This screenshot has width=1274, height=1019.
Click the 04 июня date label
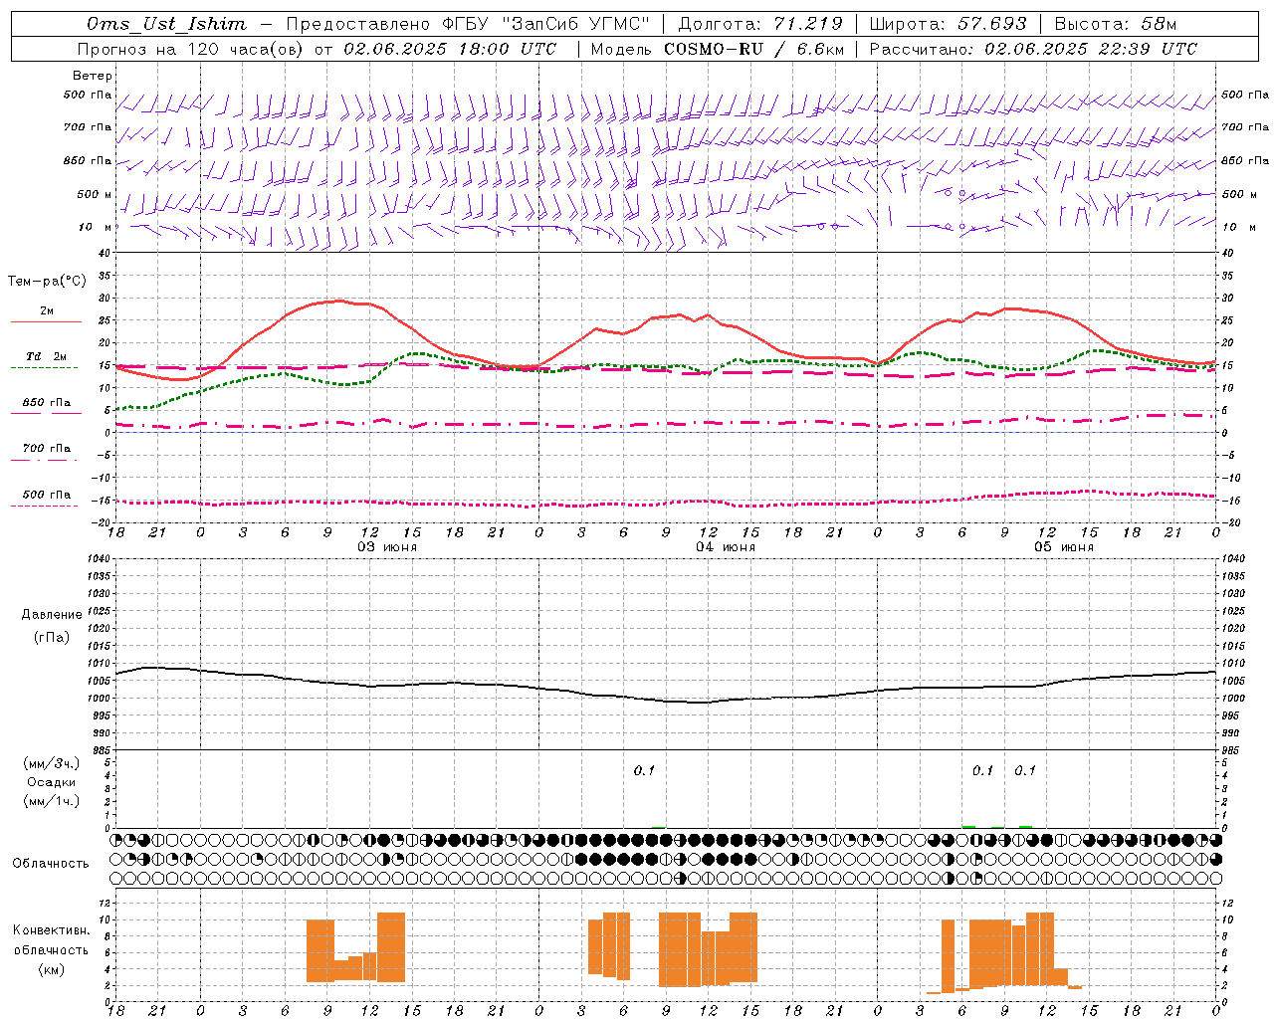[x=726, y=547]
